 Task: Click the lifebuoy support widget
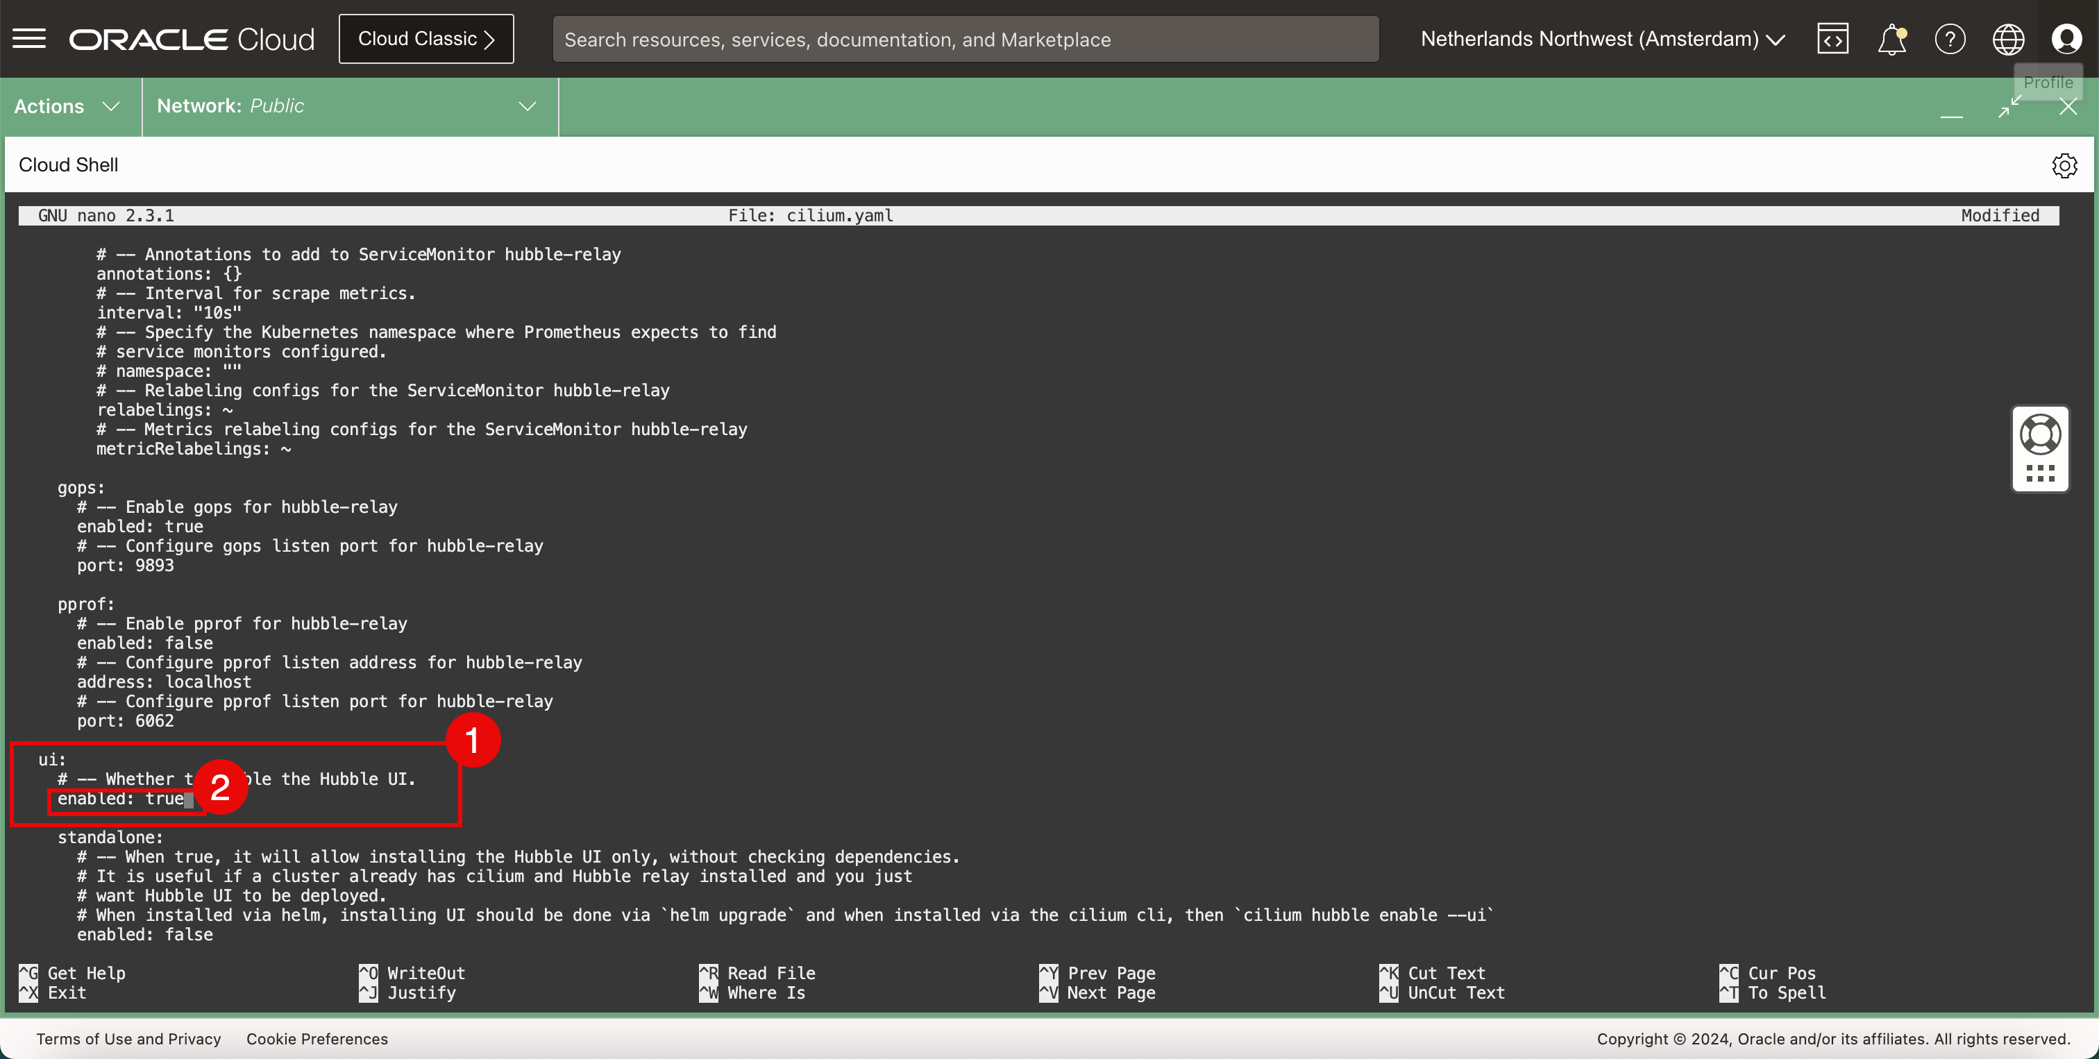click(2040, 434)
